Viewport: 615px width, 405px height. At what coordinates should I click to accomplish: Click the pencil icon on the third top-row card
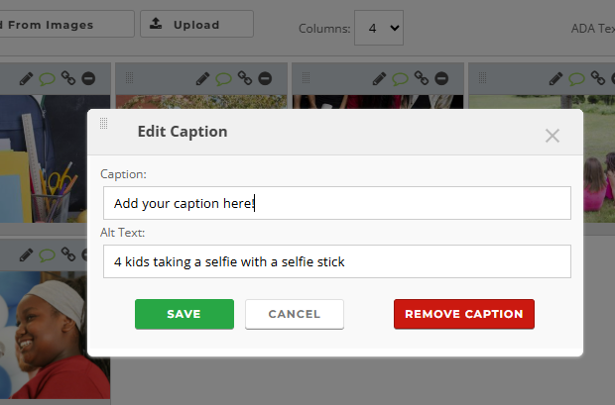click(379, 79)
